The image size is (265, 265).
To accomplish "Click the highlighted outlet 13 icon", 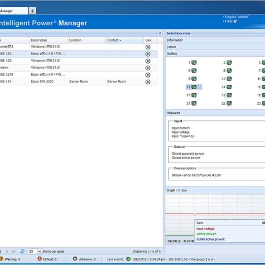I will tap(194, 87).
